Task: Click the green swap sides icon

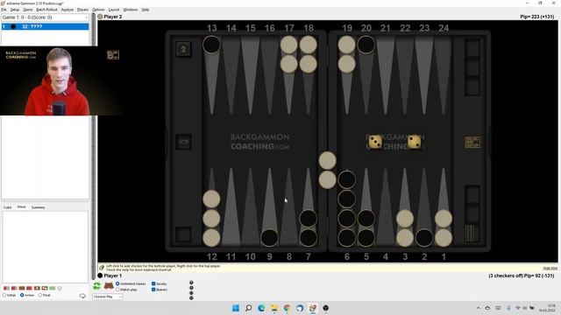Action: point(96,286)
